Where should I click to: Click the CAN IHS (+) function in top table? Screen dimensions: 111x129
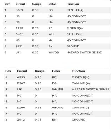75,10
